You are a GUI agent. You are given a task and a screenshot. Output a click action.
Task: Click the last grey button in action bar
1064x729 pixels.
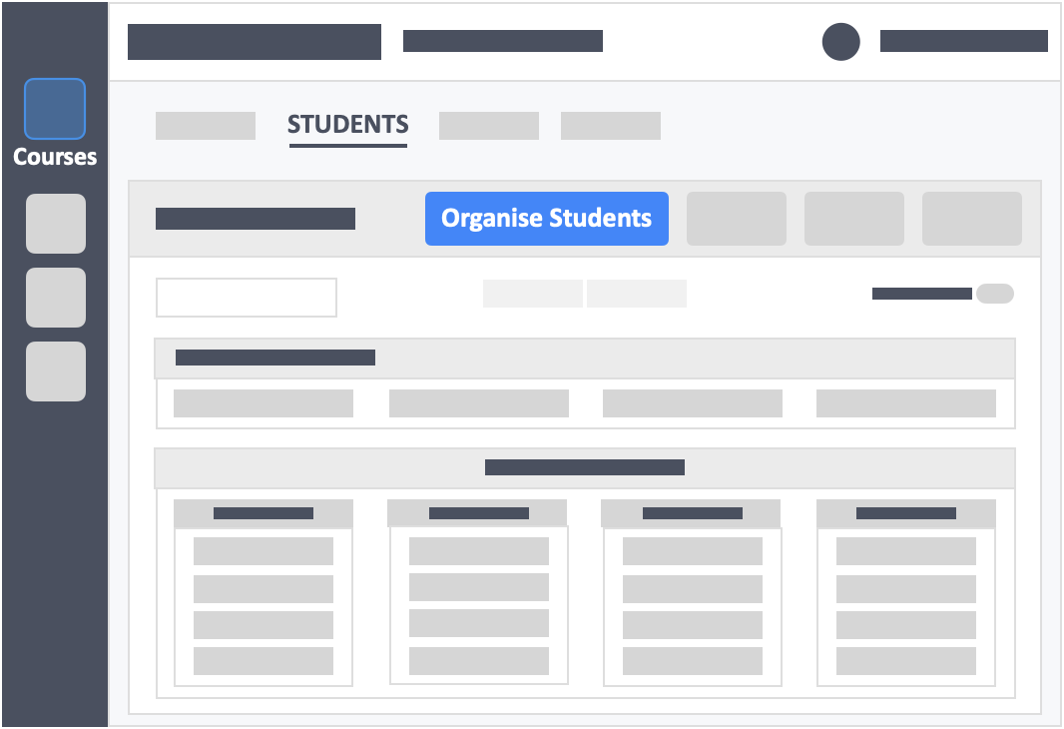(x=972, y=219)
